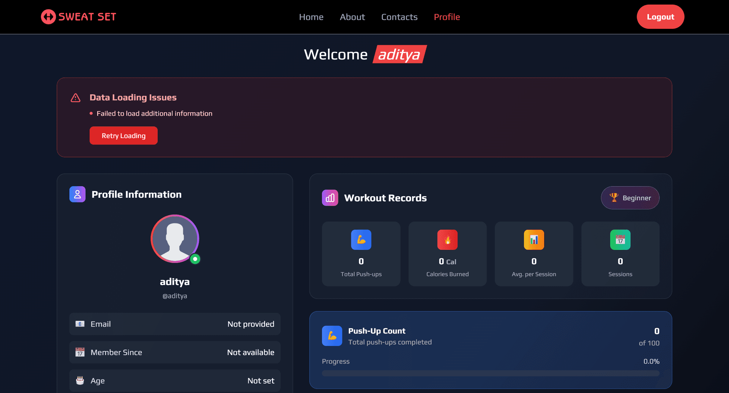Click the 'Profile Information' heading

(x=136, y=194)
